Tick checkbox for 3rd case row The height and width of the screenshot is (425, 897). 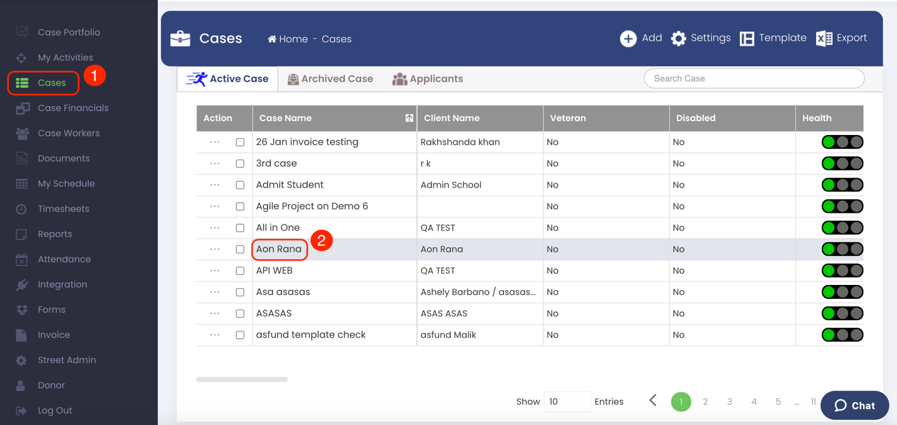240,164
